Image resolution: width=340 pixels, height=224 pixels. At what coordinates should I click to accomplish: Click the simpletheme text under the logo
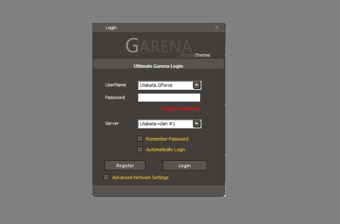tap(195, 55)
